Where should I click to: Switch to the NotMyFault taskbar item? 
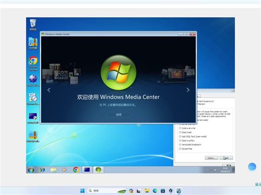[87, 170]
